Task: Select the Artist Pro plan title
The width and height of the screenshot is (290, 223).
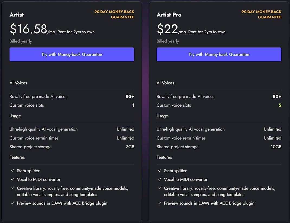Action: tap(169, 15)
